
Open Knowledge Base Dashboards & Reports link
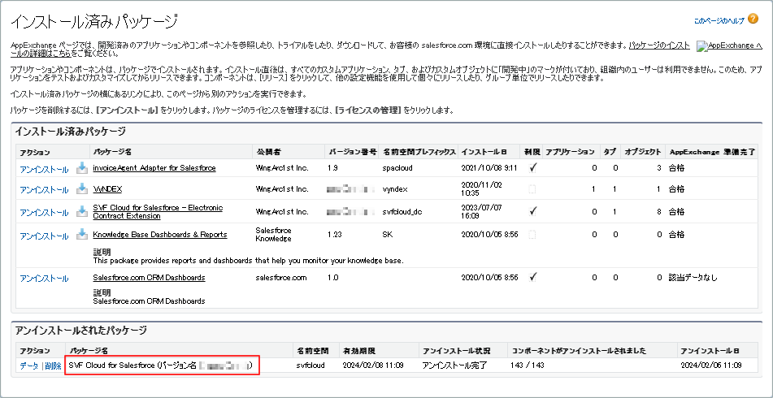pos(160,235)
